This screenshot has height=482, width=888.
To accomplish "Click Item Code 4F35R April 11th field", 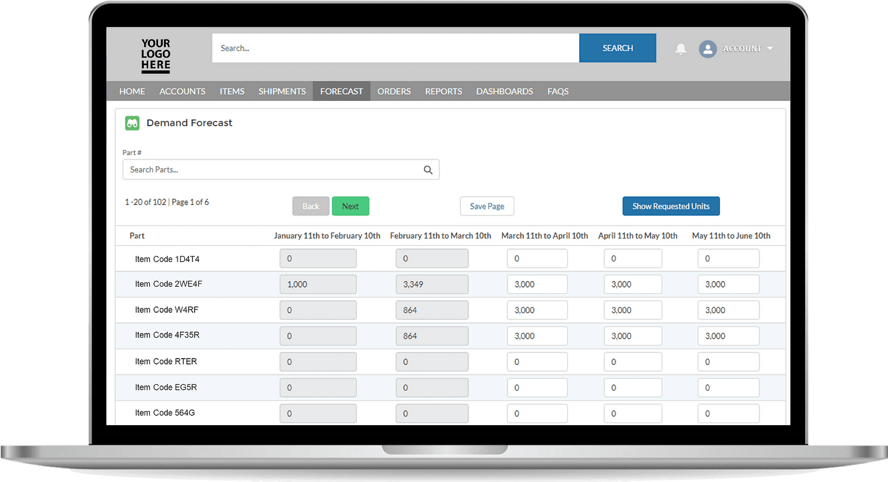I will click(x=633, y=336).
